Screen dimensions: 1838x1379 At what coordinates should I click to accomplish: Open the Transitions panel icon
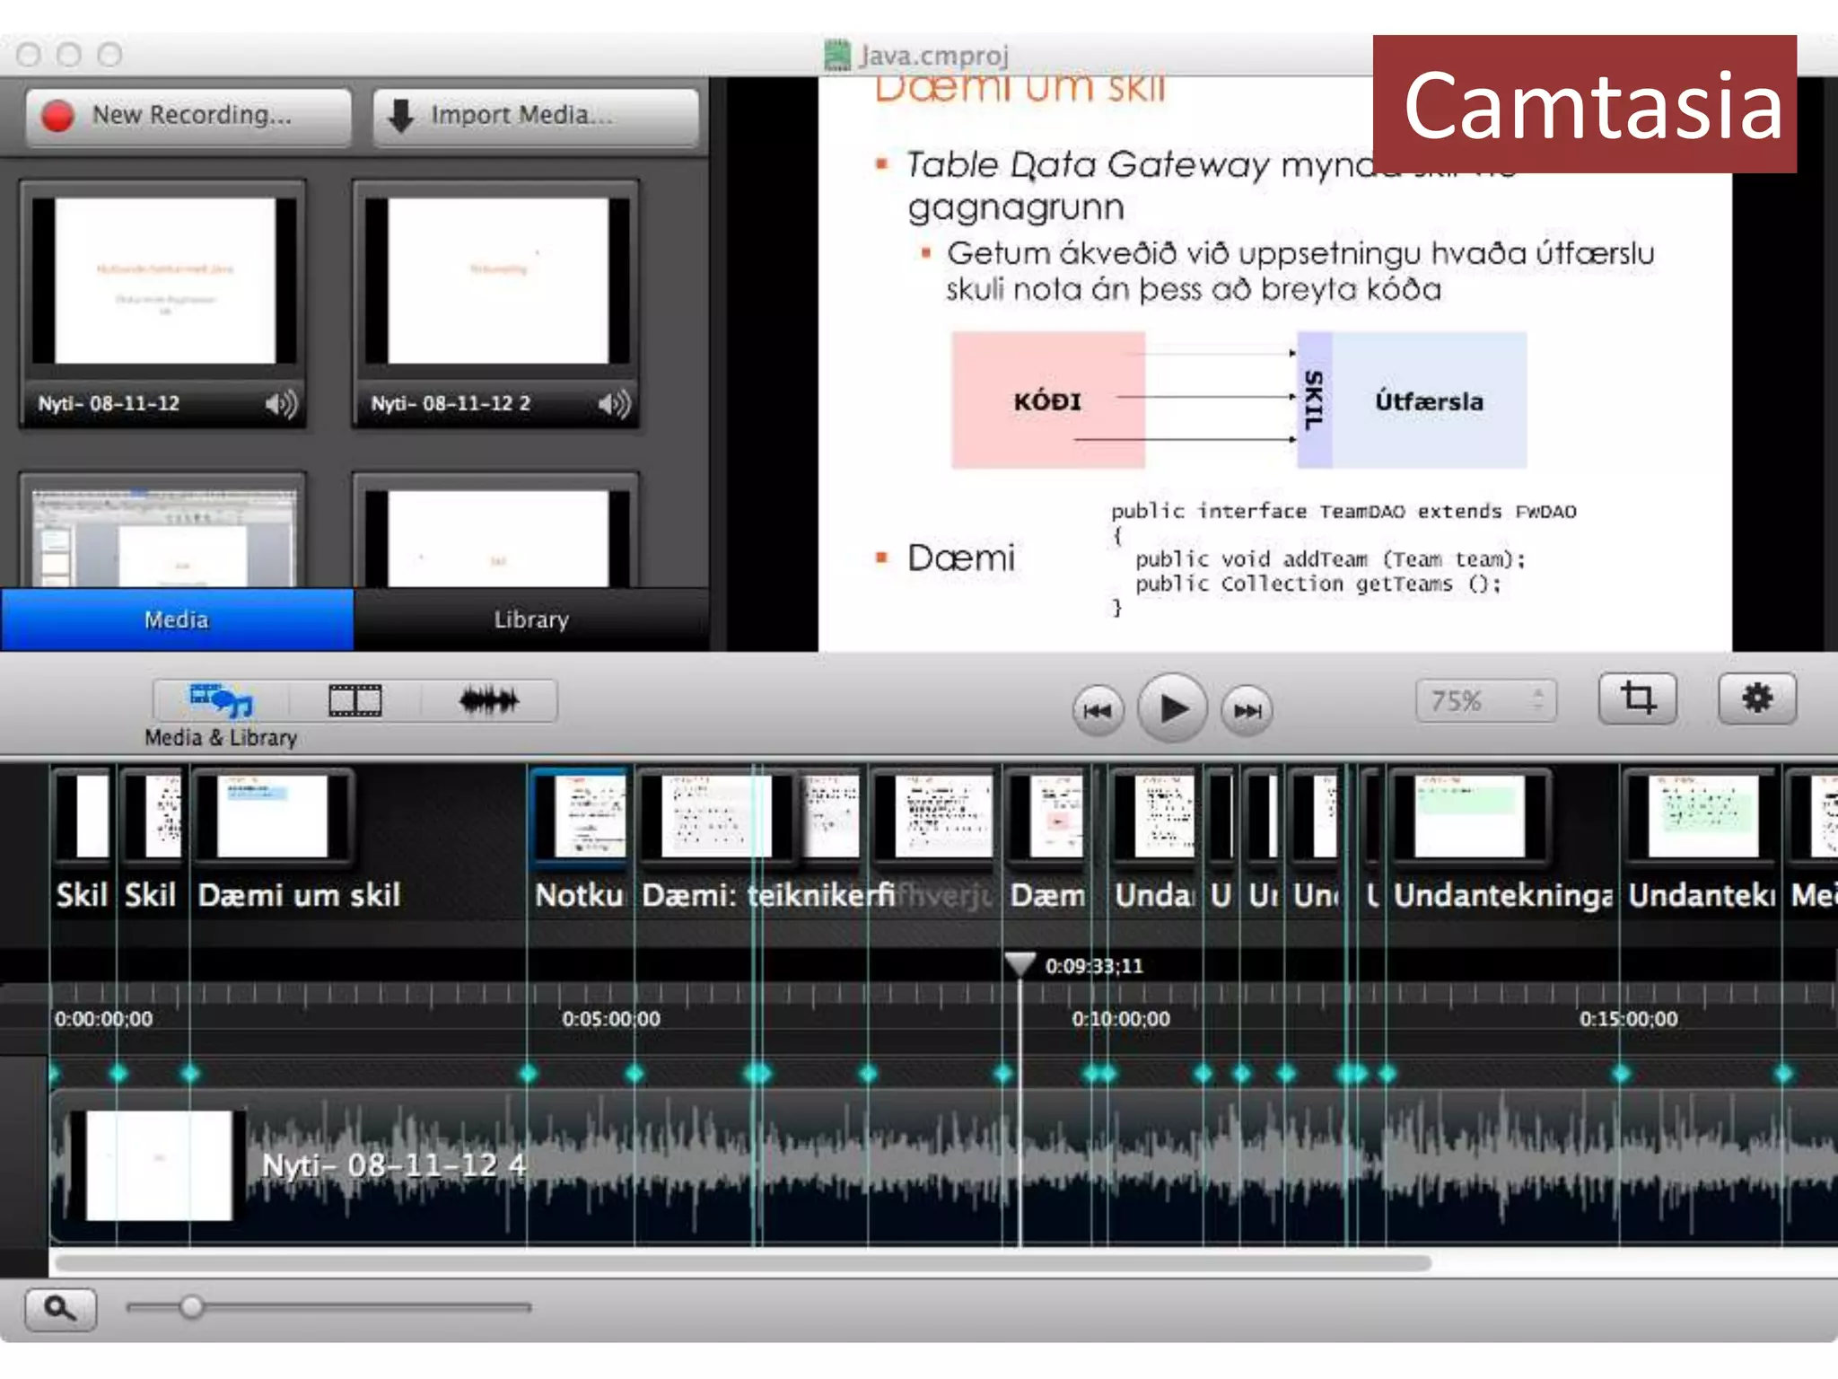click(355, 701)
